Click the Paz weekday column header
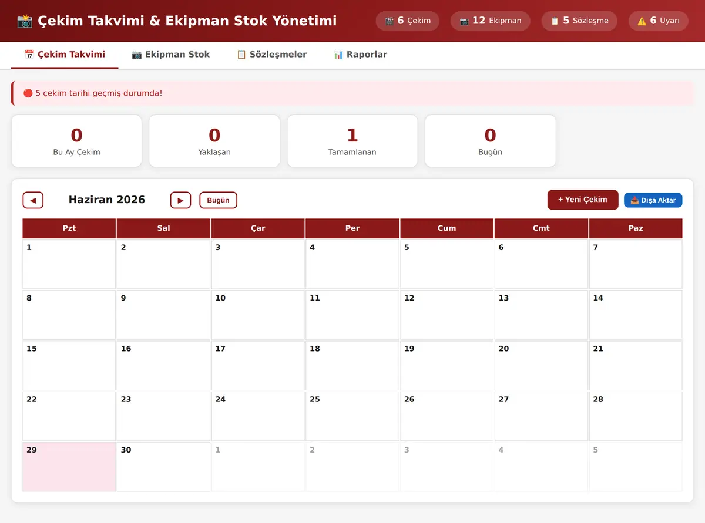This screenshot has height=523, width=705. tap(636, 228)
